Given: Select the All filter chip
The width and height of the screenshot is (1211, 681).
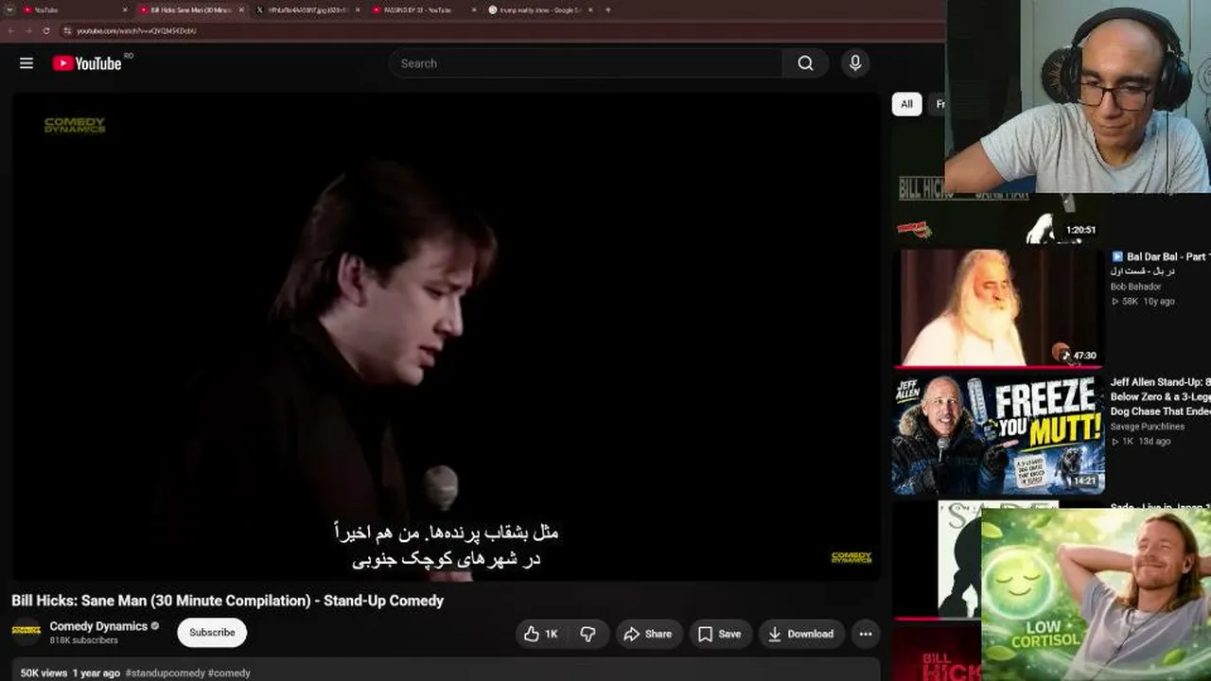Looking at the screenshot, I should tap(906, 104).
